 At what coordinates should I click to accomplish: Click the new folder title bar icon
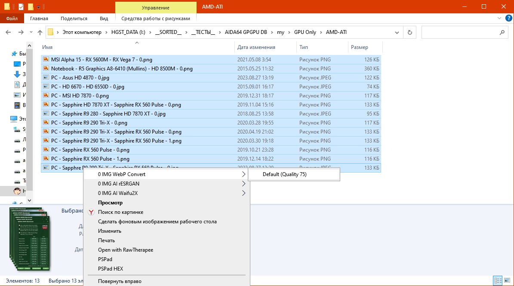(x=31, y=6)
